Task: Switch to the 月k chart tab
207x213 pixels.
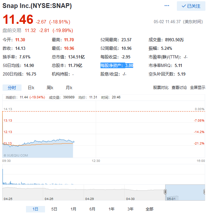Action: 69,88
